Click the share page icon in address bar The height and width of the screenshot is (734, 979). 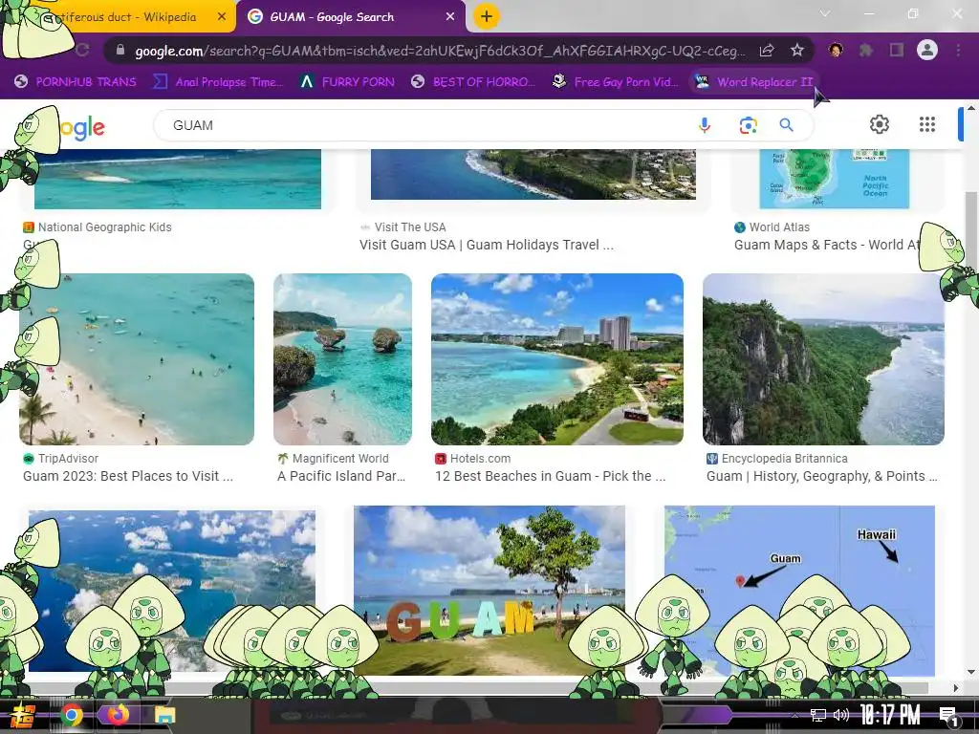(767, 50)
